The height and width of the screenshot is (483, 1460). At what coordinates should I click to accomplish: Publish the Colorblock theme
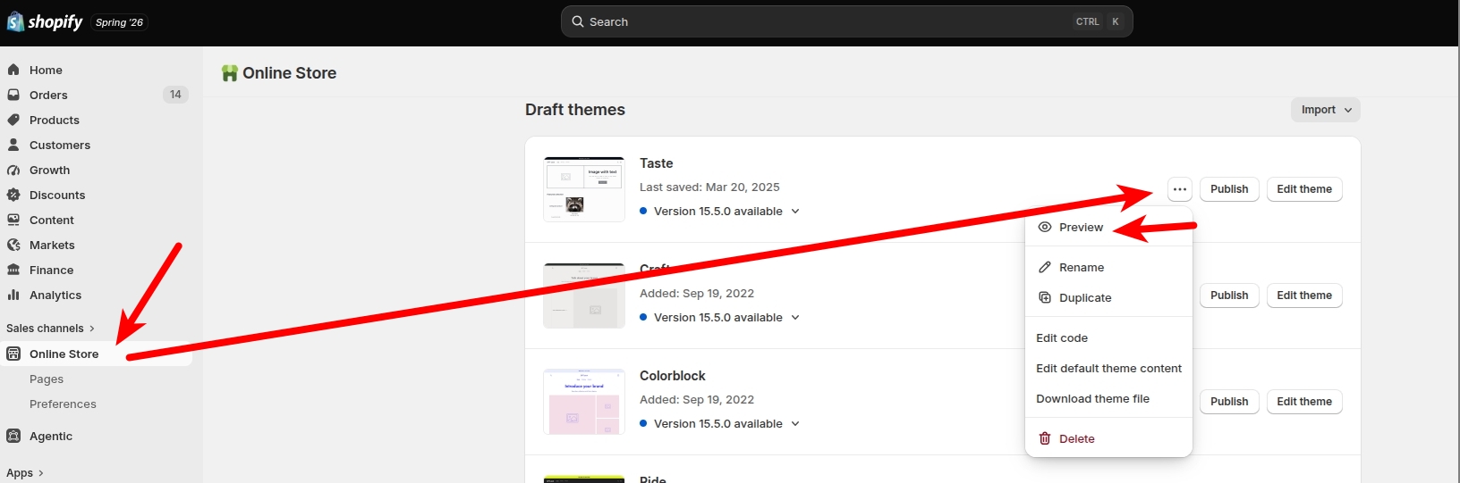(1229, 402)
